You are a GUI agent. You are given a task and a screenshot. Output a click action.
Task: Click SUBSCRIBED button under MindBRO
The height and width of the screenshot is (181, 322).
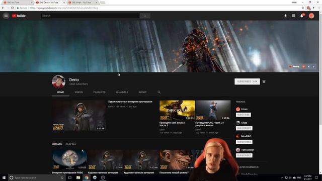[x=244, y=142]
